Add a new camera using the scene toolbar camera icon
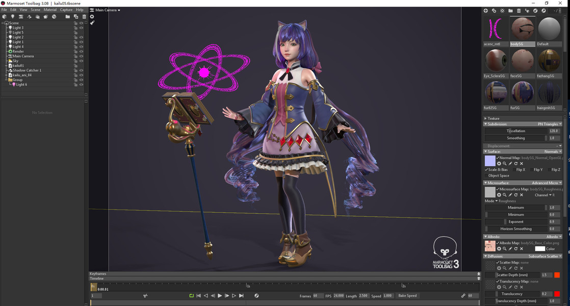This screenshot has width=570, height=306. (x=21, y=17)
